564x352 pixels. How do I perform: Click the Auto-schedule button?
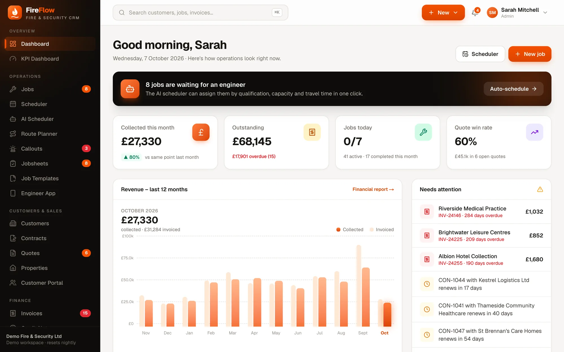point(514,89)
